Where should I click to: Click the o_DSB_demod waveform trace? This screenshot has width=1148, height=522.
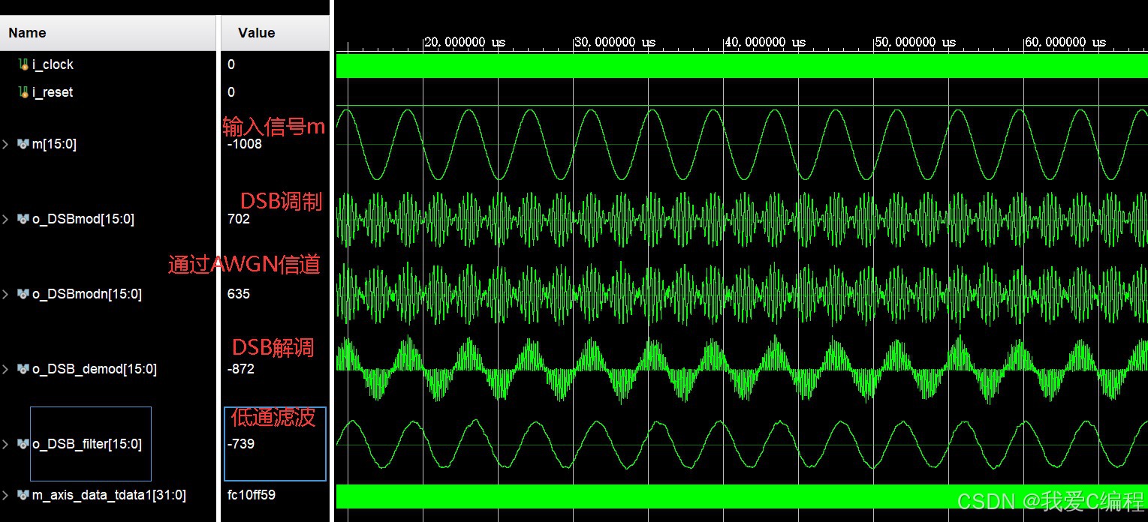click(742, 369)
